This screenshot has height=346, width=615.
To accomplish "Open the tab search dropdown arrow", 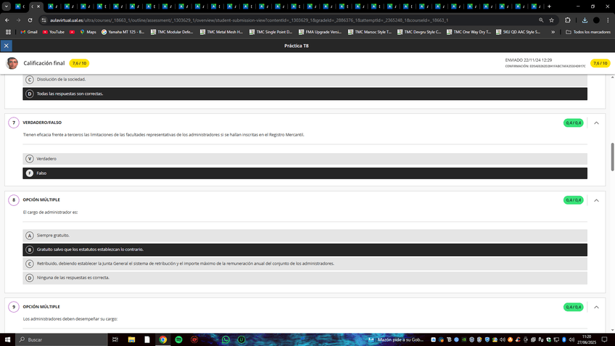I will [x=7, y=7].
